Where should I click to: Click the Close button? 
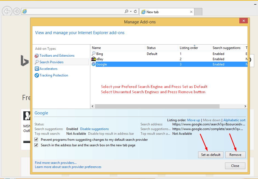[x=235, y=166]
